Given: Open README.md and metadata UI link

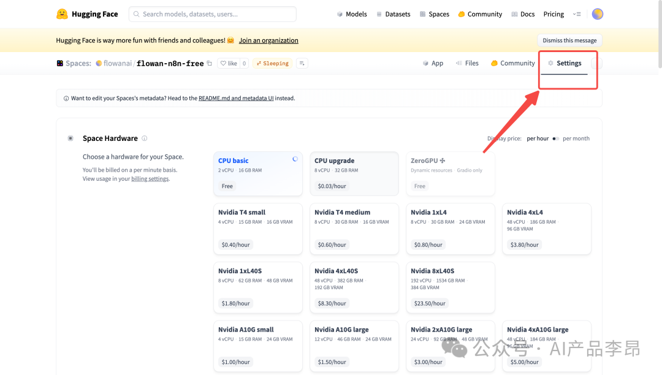Looking at the screenshot, I should [236, 98].
